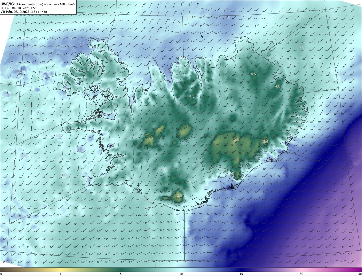This screenshot has width=362, height=276.
Task: Click the 7.5 value label off the northeast coast
Action: point(301,48)
